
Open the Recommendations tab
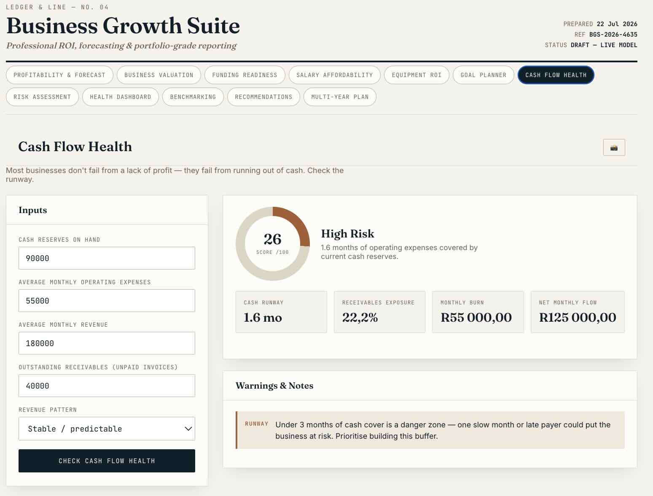click(263, 97)
